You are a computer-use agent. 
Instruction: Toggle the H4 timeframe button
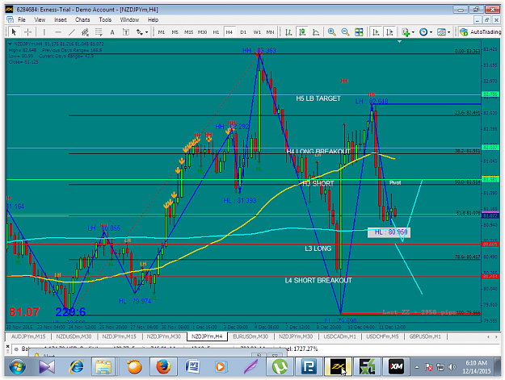pos(229,31)
